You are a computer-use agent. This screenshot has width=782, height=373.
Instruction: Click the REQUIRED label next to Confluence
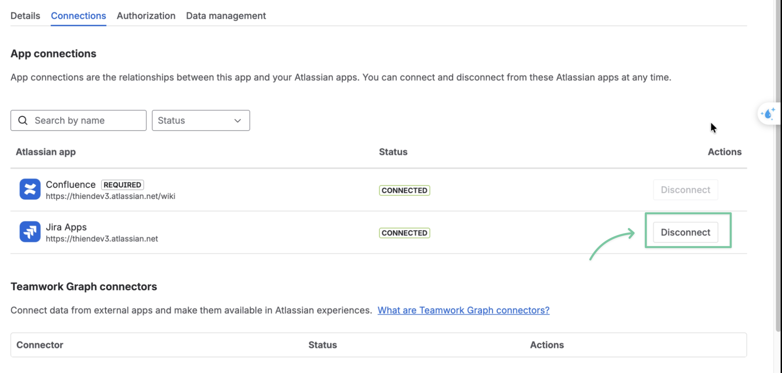123,185
